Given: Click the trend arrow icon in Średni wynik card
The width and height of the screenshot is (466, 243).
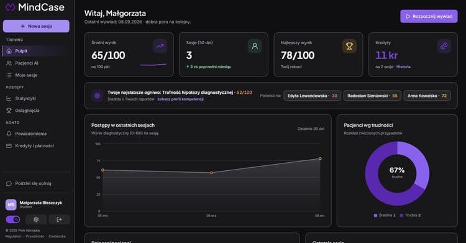Looking at the screenshot, I should coord(160,46).
